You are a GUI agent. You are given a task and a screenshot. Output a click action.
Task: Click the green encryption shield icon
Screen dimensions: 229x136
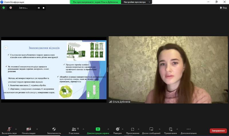tap(4, 8)
